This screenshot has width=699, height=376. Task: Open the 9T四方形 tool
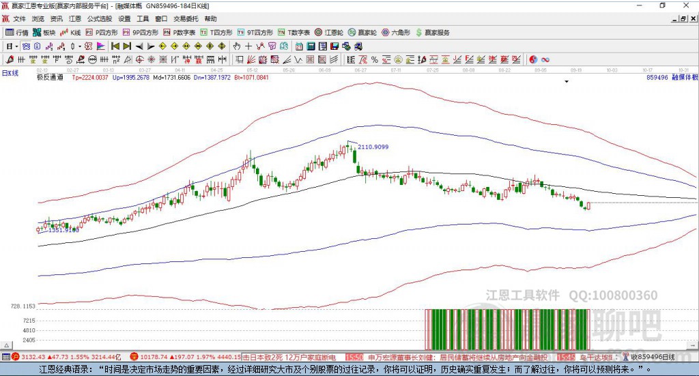255,33
